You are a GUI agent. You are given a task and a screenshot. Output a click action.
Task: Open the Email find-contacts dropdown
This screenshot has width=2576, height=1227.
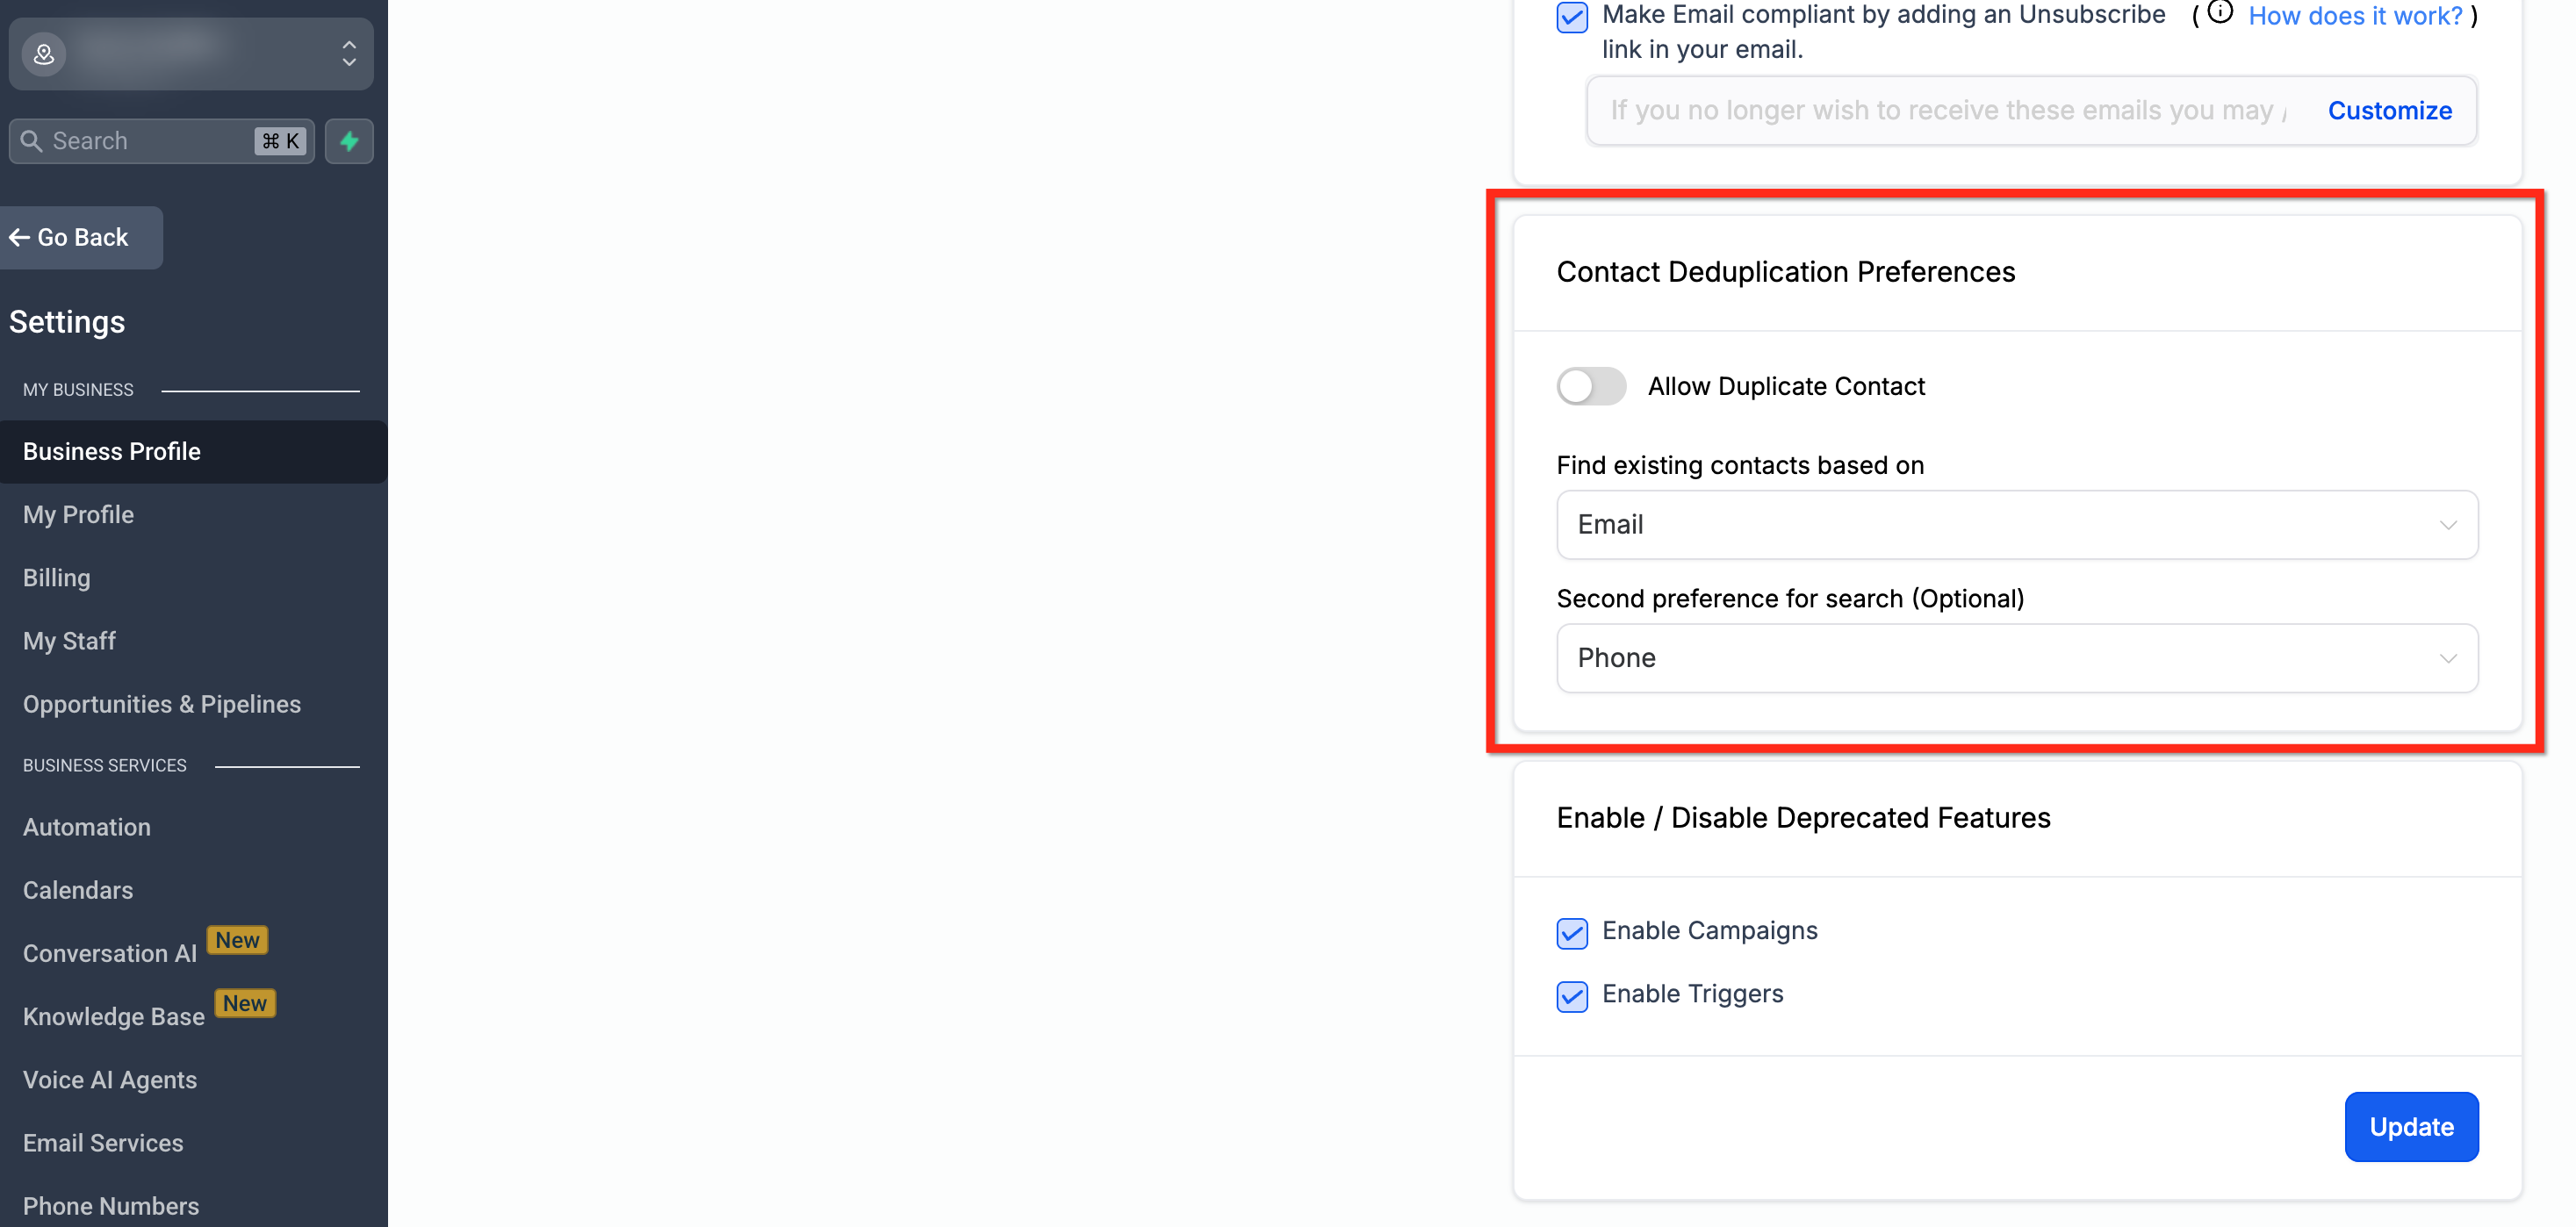coord(2016,525)
